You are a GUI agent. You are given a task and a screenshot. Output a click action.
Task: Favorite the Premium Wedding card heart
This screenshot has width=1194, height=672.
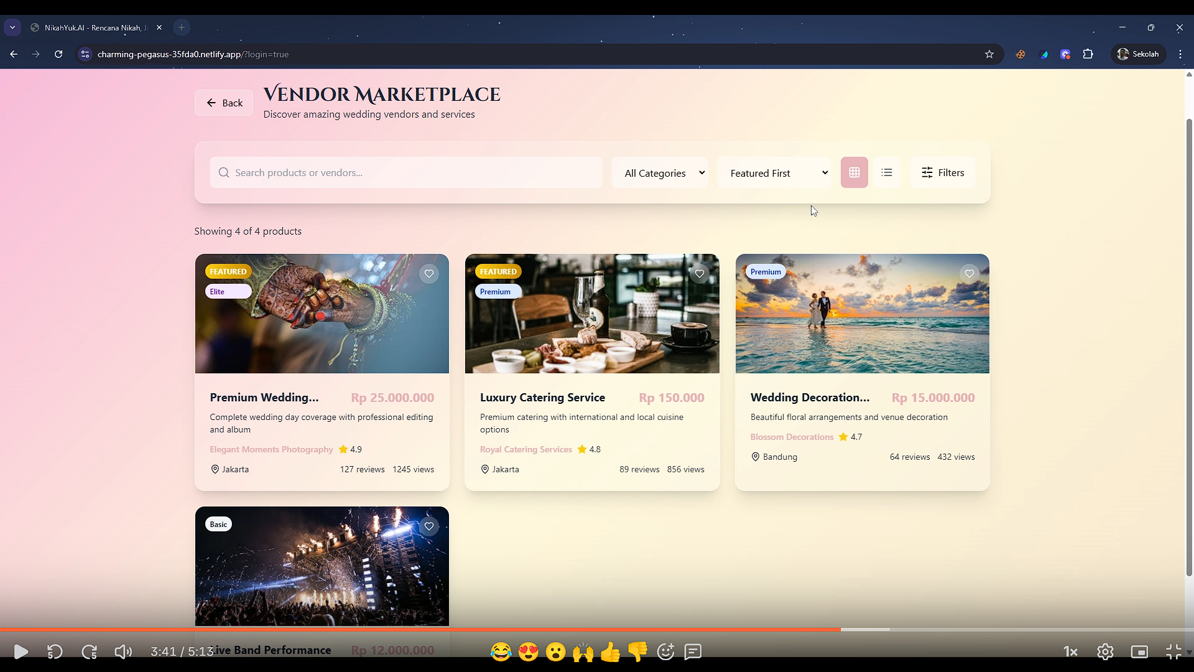pos(429,274)
